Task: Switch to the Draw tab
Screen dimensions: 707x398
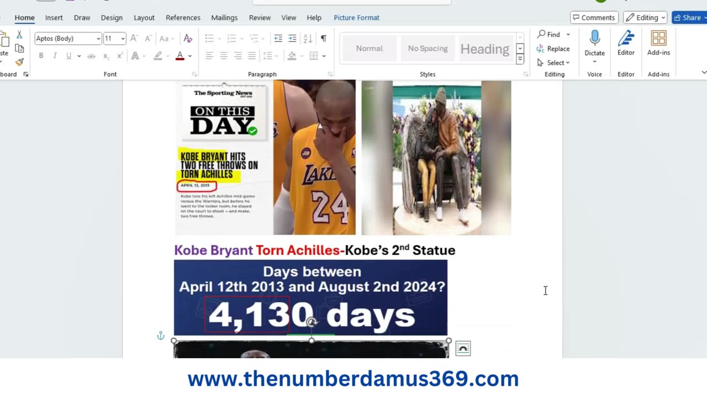Action: (82, 18)
